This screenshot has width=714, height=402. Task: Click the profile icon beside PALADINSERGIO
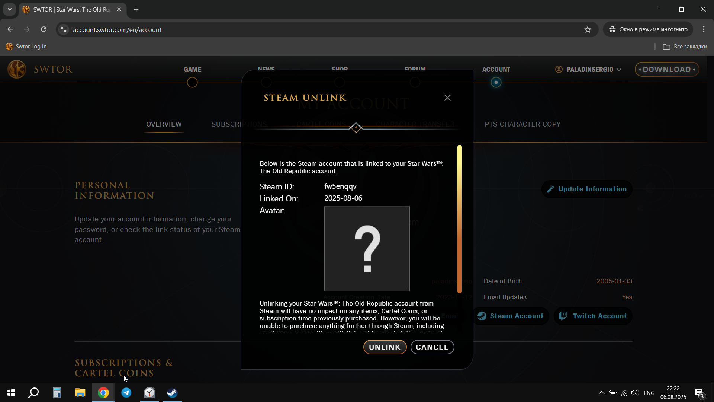click(559, 69)
